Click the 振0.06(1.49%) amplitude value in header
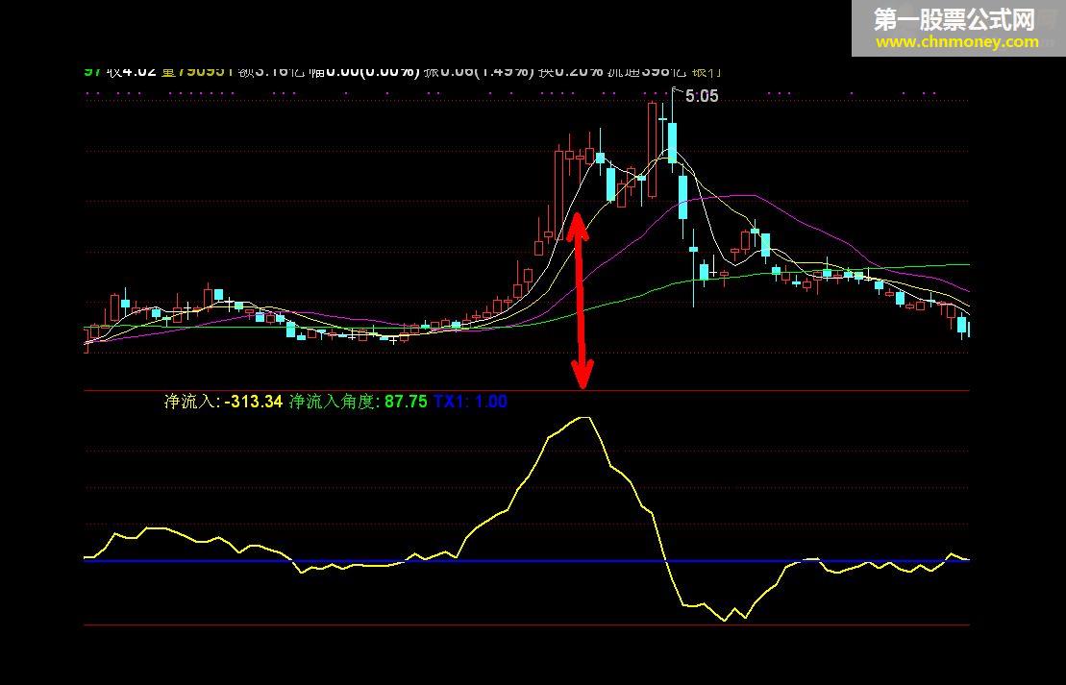Screen dimensions: 1066x685 tap(479, 71)
